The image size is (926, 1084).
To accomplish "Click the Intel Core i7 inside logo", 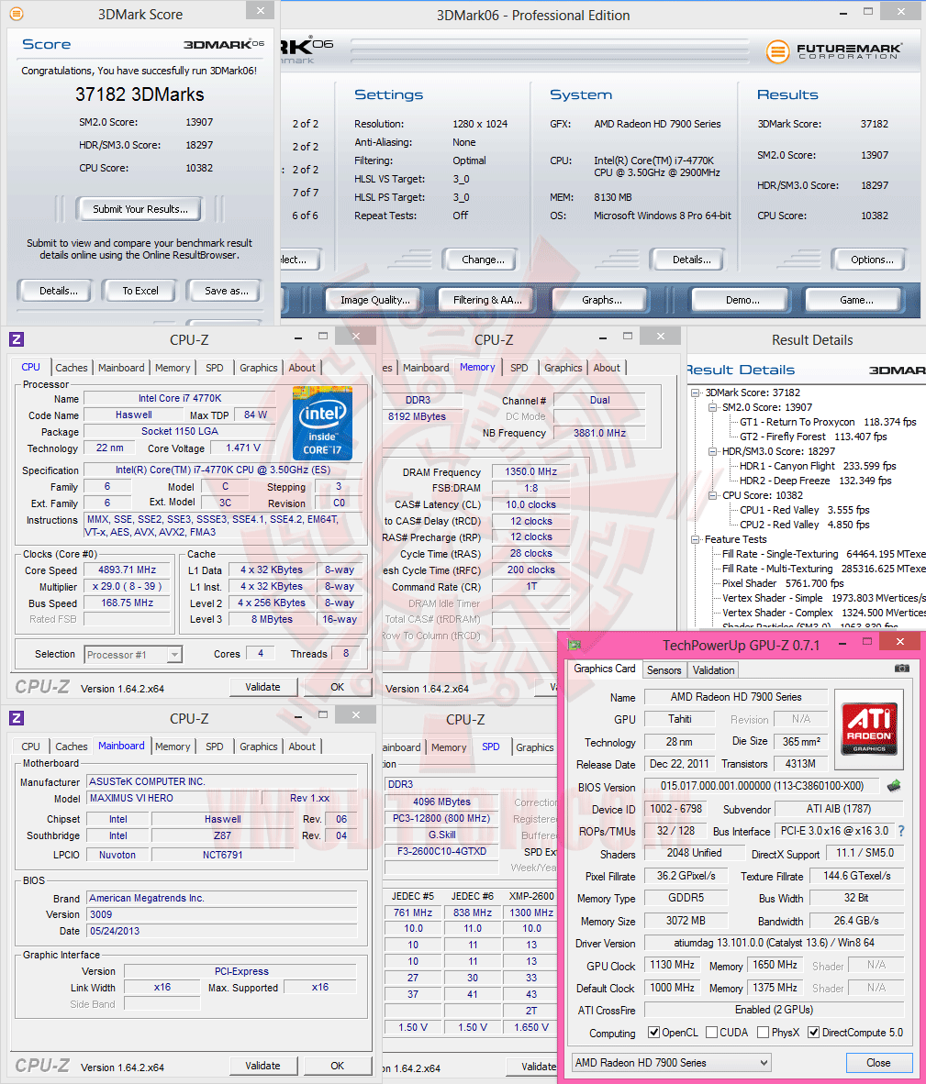I will coord(322,423).
